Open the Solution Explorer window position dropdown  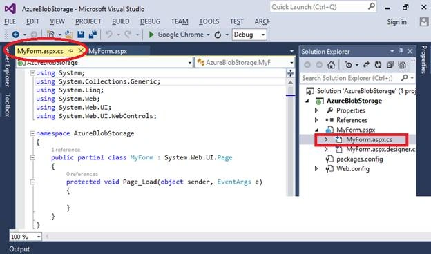coord(392,51)
